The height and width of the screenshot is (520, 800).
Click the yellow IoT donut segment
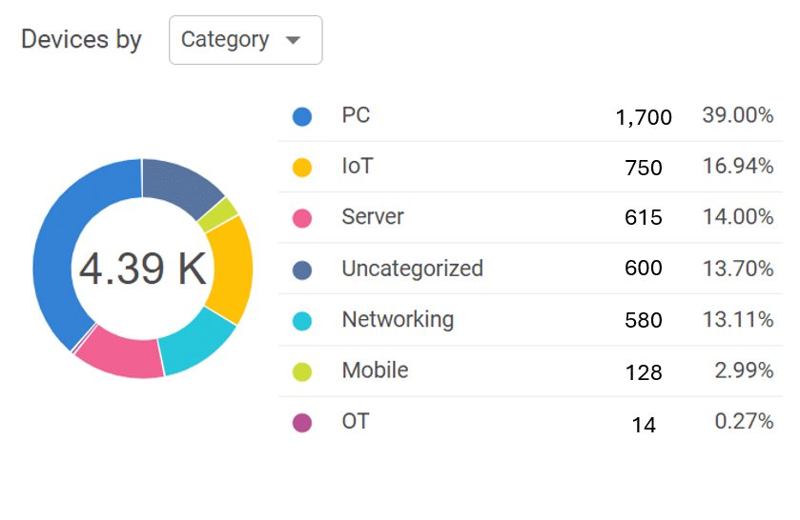(232, 269)
